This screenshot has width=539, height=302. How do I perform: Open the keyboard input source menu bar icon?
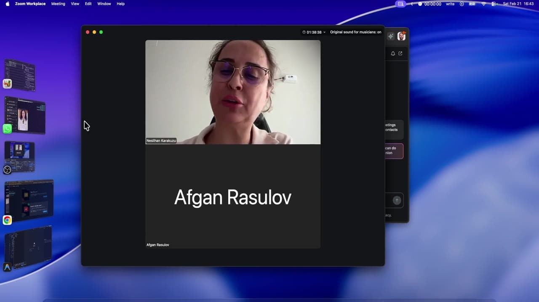472,4
